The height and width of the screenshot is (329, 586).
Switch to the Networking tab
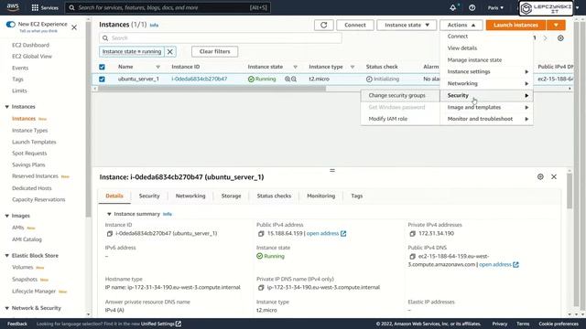[190, 196]
